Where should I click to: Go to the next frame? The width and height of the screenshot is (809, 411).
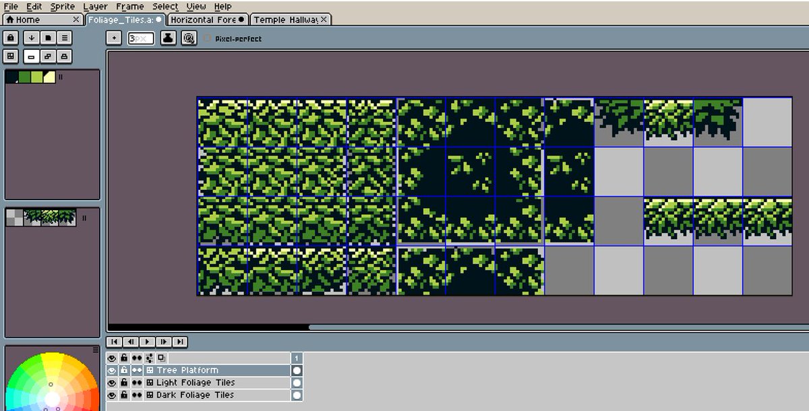163,342
